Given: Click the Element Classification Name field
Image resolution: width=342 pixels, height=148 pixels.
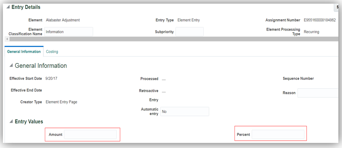Looking at the screenshot, I should tap(69, 32).
